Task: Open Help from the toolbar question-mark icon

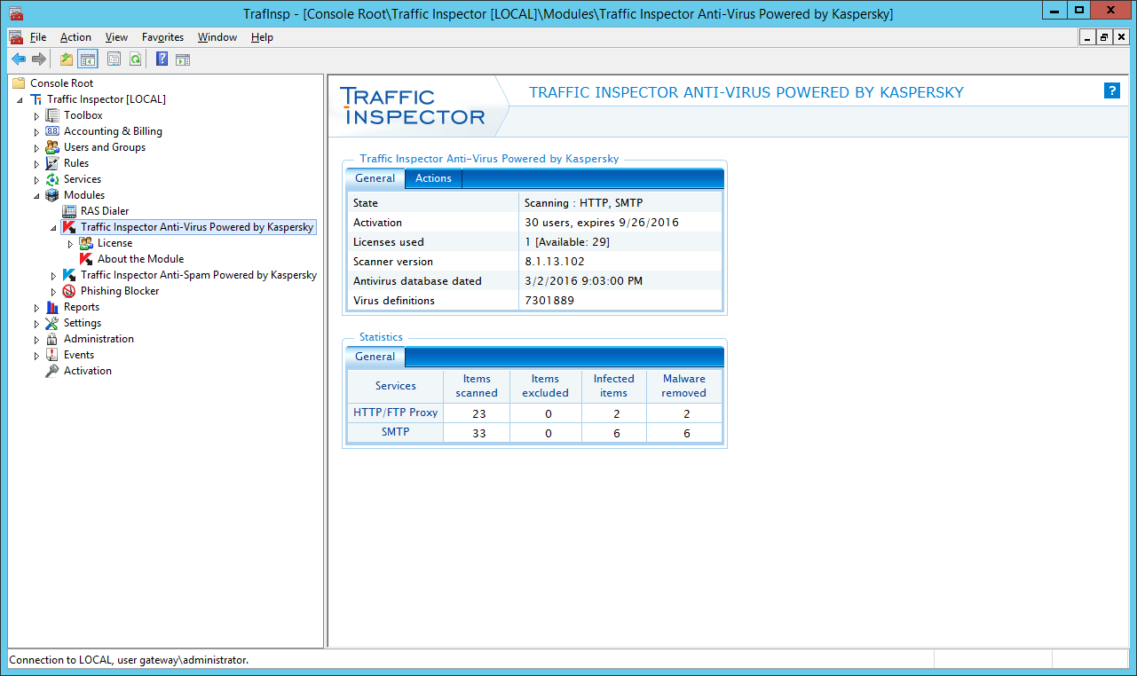Action: (162, 59)
